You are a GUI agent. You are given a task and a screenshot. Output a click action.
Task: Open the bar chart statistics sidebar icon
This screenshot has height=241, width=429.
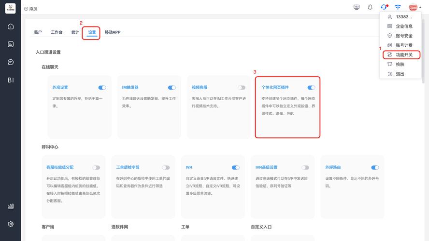[x=11, y=206]
